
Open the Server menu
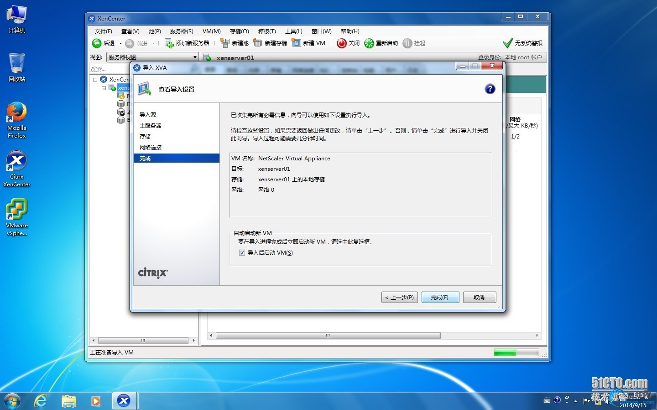pos(182,31)
